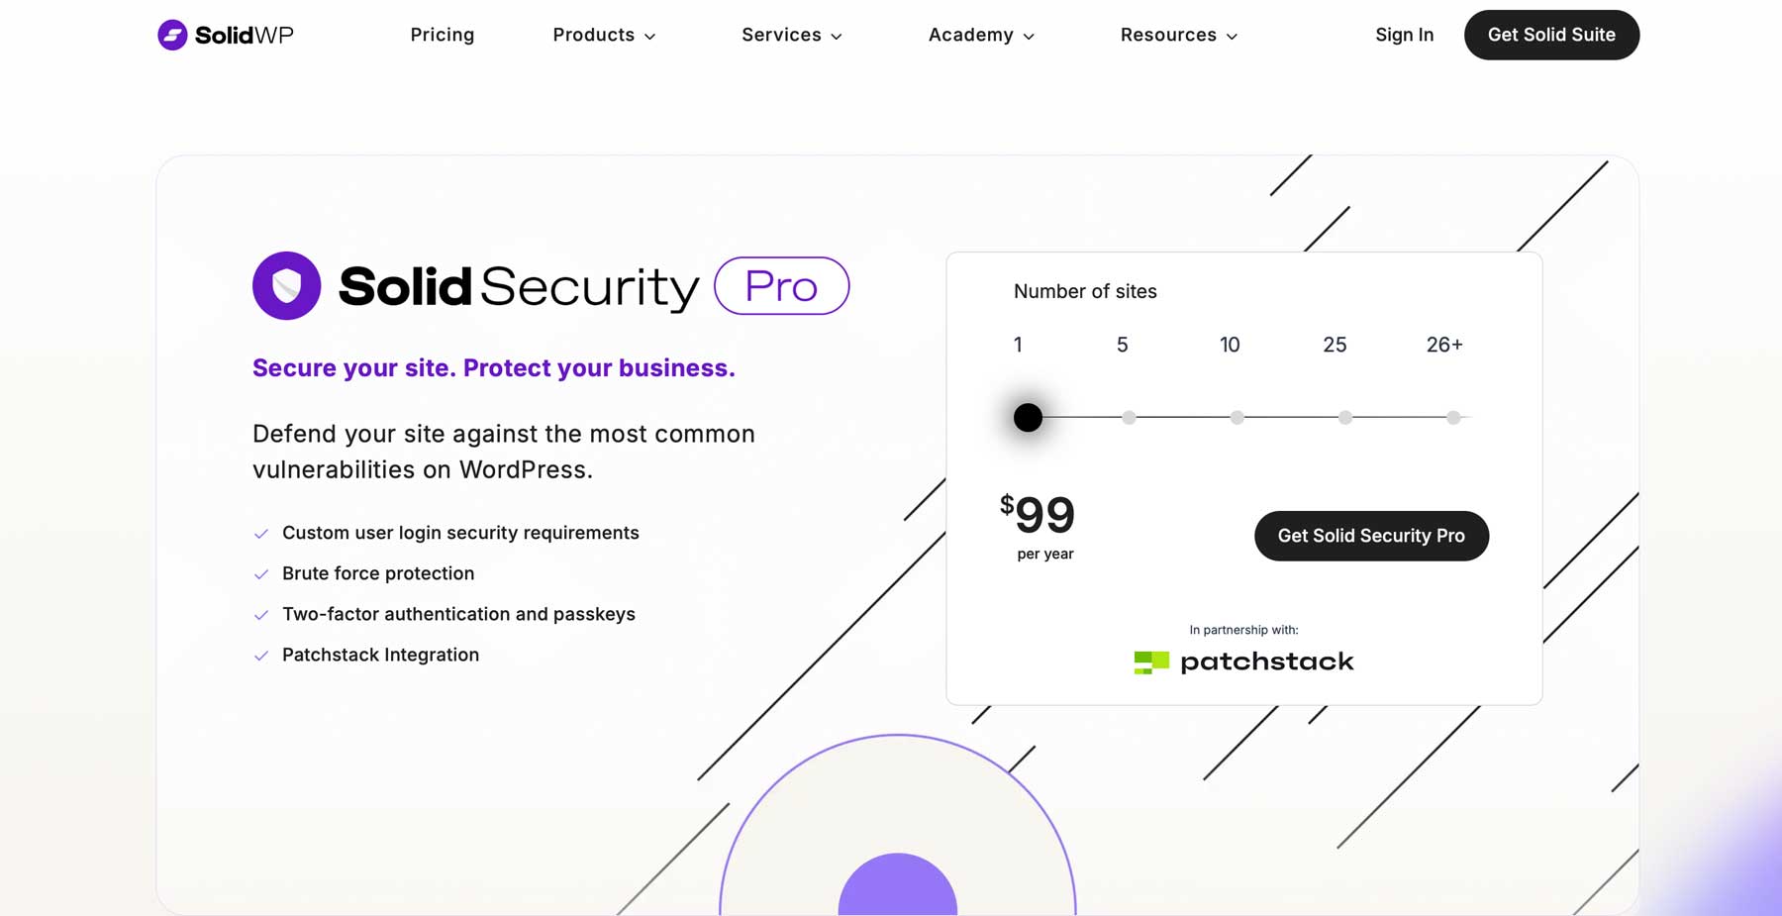
Task: Click the Get Solid Suite button
Action: click(x=1551, y=35)
